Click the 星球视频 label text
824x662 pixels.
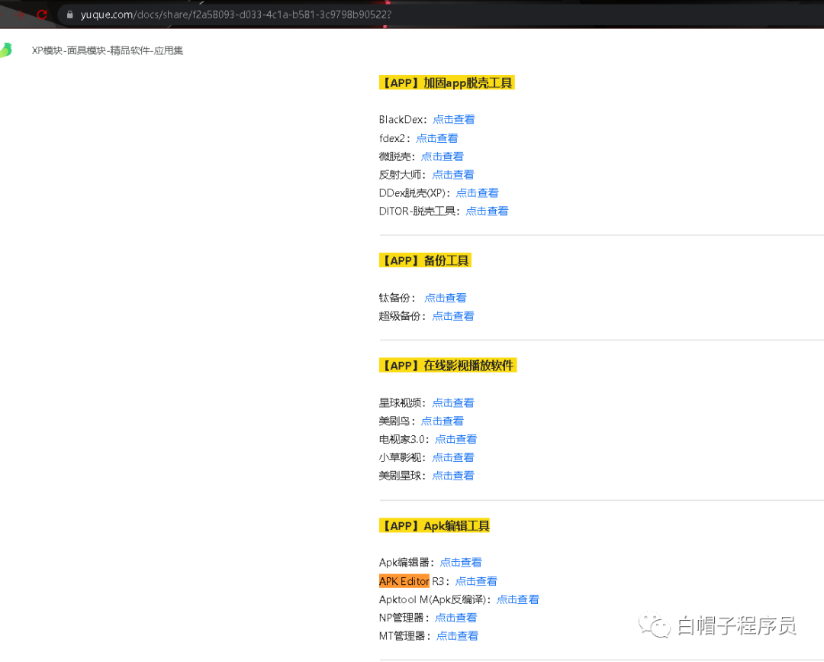[x=401, y=402]
